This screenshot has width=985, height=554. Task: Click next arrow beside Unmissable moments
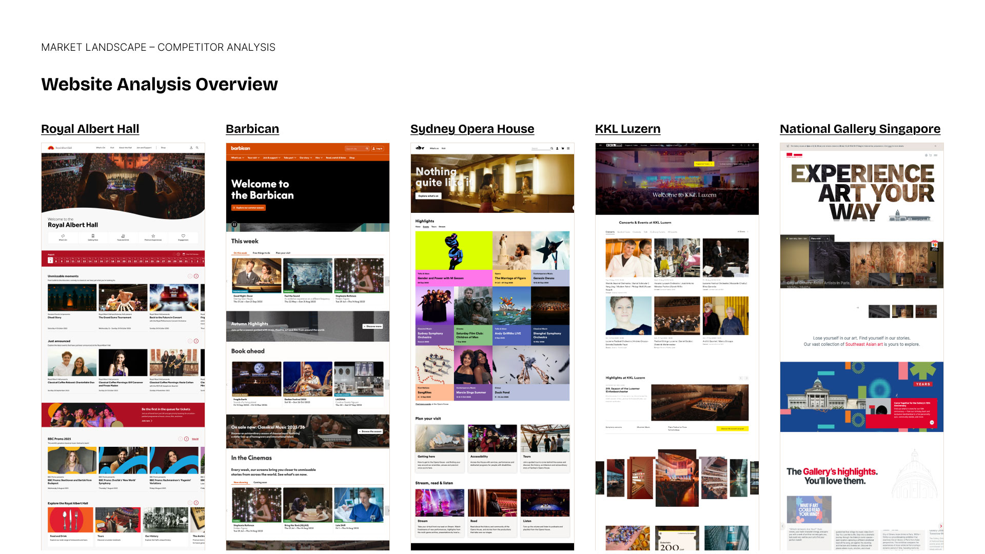(x=196, y=276)
